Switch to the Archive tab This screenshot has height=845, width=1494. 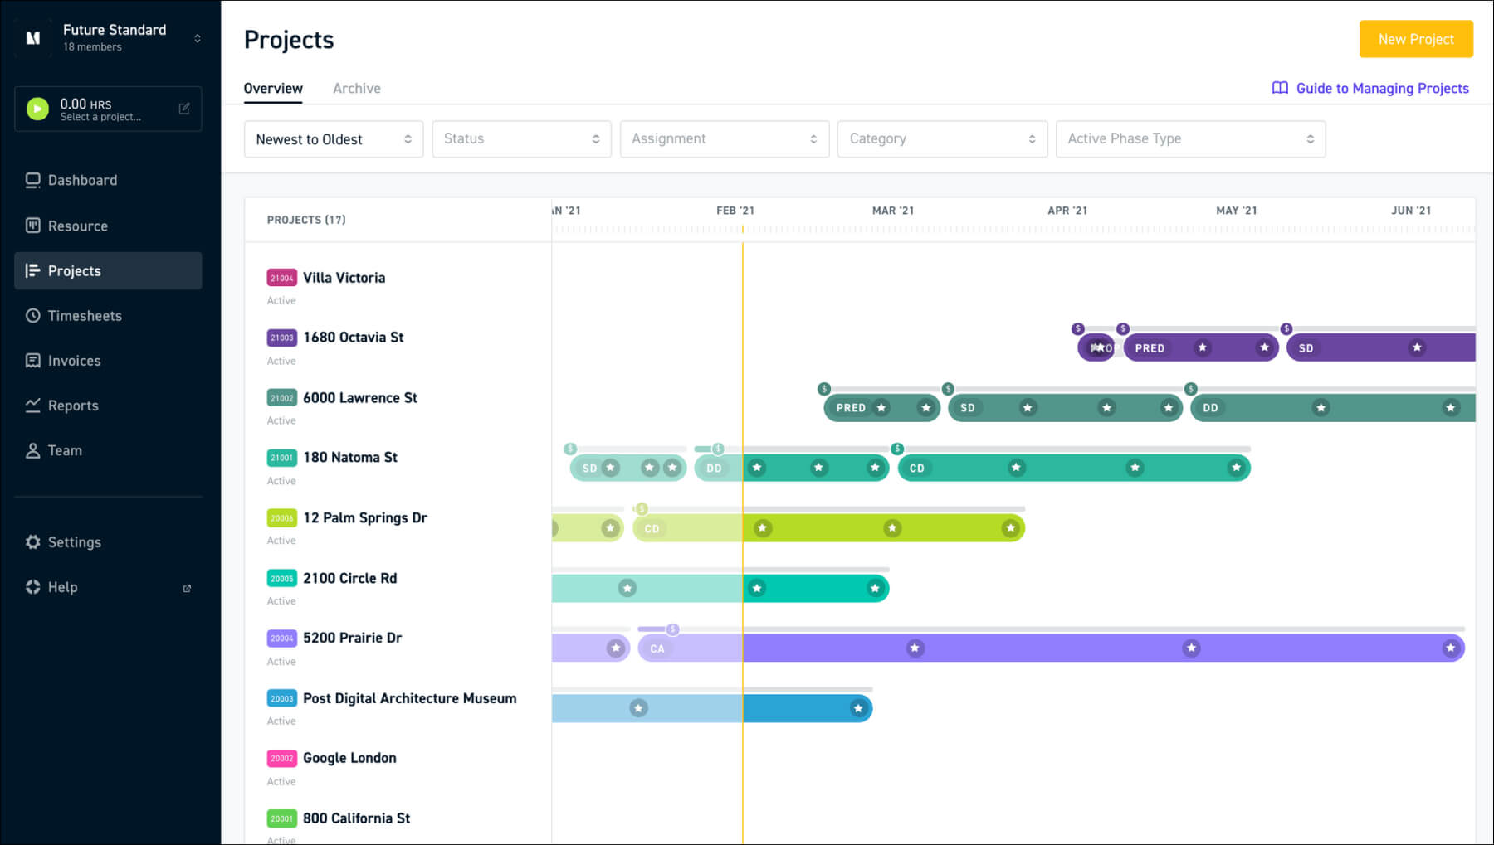coord(356,88)
